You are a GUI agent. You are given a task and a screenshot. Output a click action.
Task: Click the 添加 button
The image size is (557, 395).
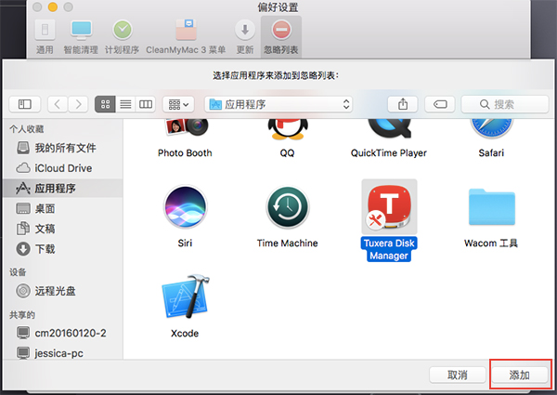(x=519, y=375)
